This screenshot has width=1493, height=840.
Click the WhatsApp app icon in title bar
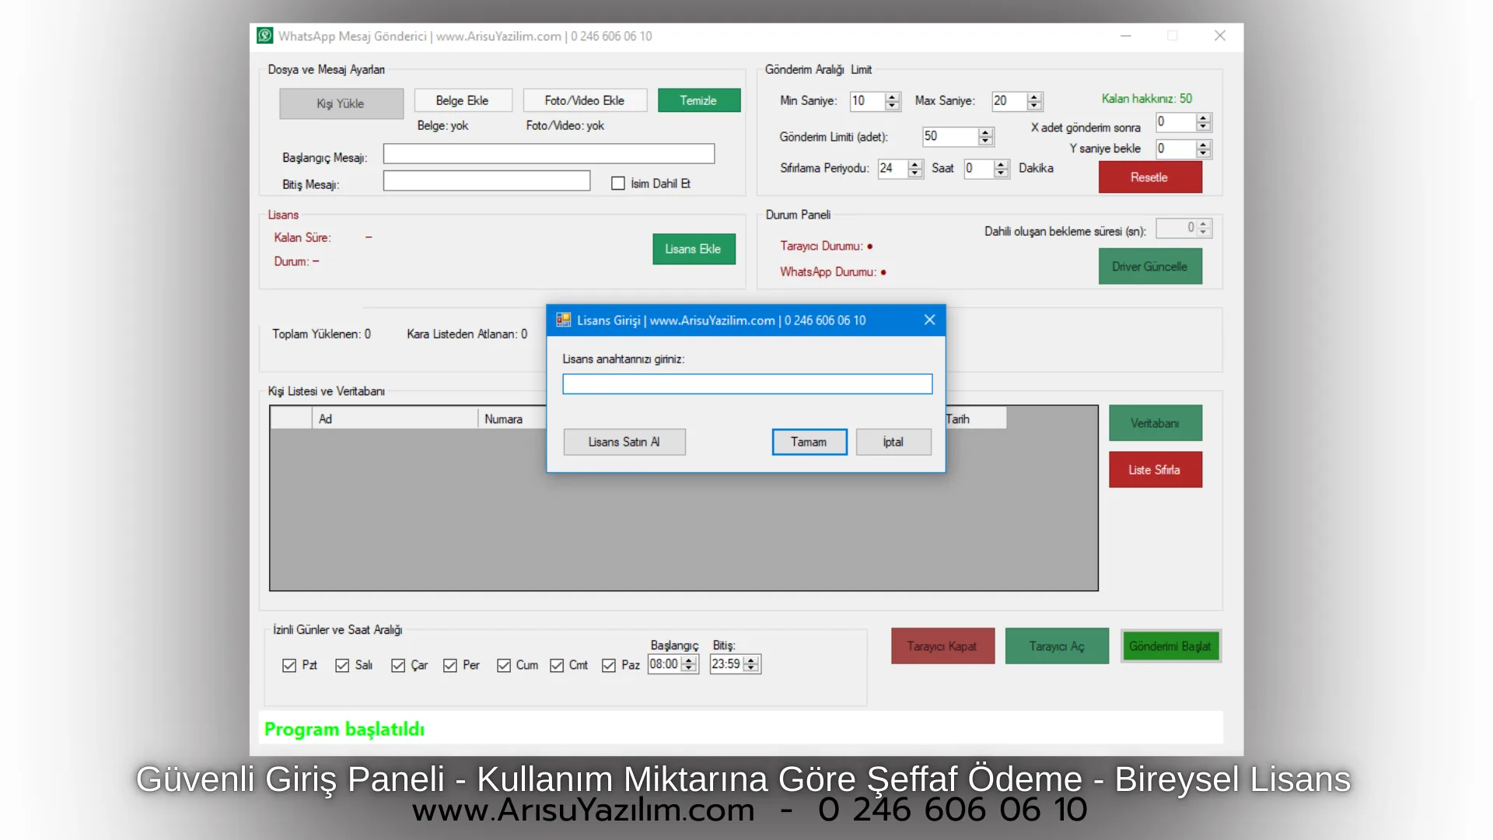(x=265, y=36)
